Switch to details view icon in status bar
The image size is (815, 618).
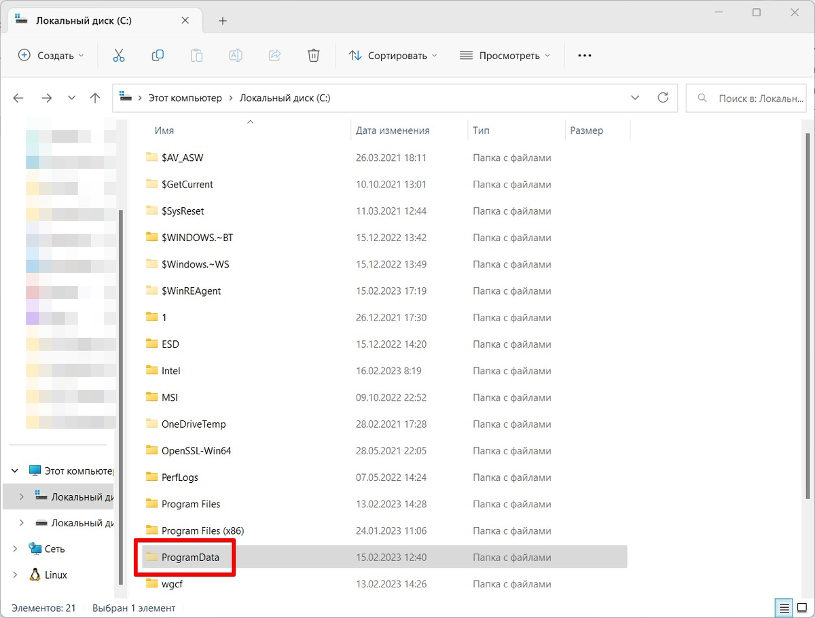(784, 608)
